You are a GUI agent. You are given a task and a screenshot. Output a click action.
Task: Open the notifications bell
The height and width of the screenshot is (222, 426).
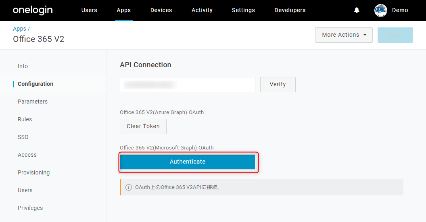pyautogui.click(x=357, y=10)
